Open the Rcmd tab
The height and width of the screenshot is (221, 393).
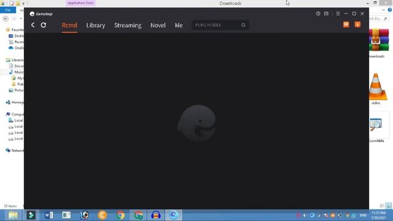pos(69,25)
